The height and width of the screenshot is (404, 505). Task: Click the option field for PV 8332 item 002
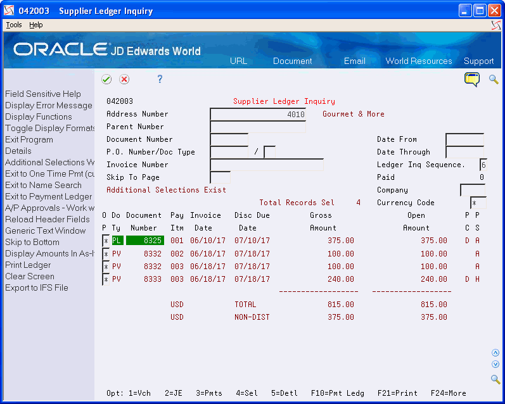pyautogui.click(x=106, y=254)
